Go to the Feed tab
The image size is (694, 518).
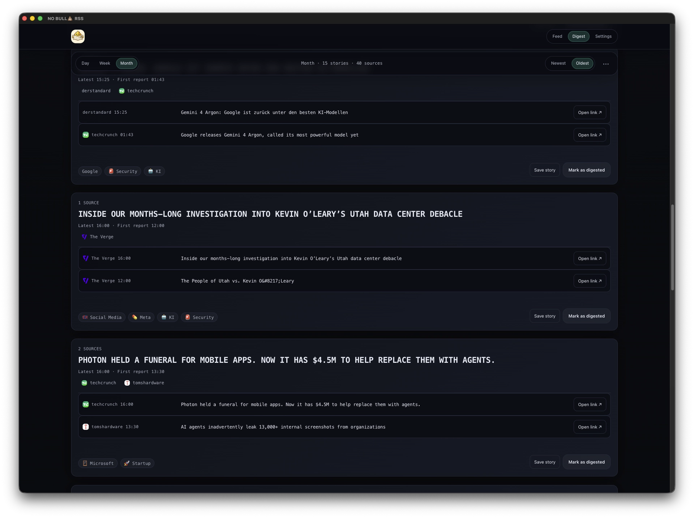[557, 36]
